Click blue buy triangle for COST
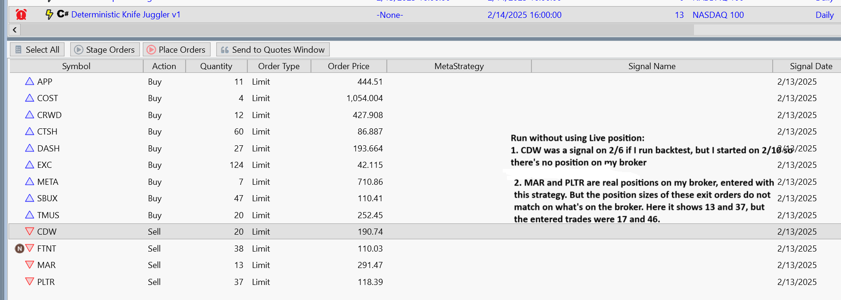 point(30,98)
